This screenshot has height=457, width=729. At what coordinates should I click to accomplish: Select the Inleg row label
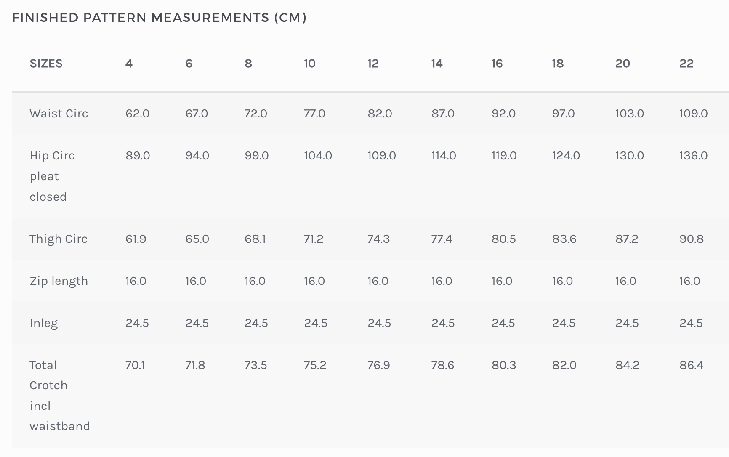[44, 323]
